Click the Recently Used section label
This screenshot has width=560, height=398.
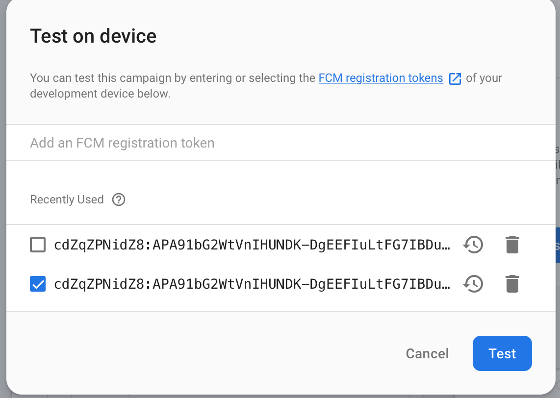tap(67, 200)
